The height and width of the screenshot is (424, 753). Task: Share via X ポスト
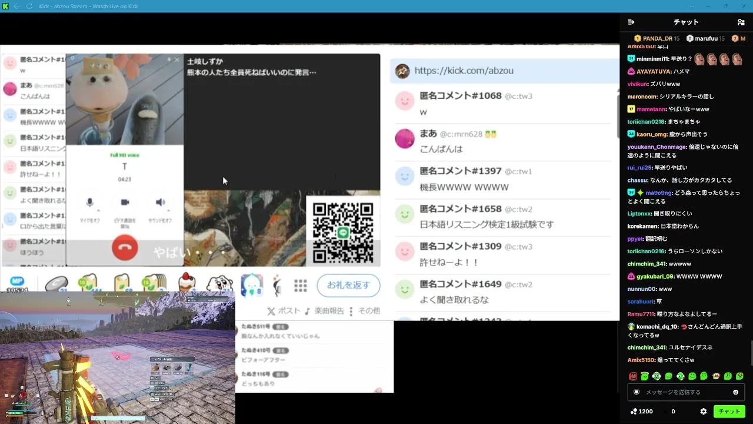(284, 311)
